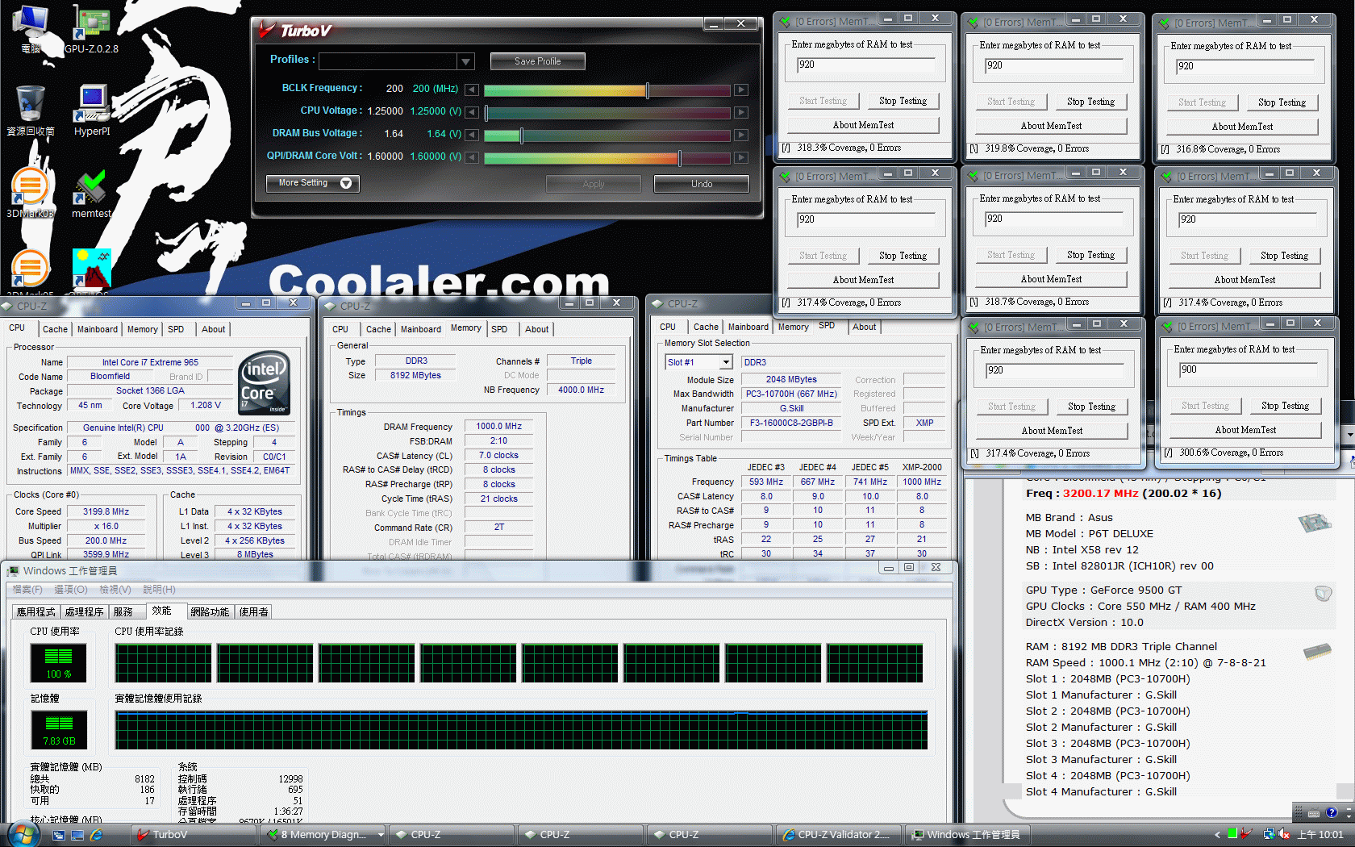Select Mainboard tab in CPU-Z showing Processor info
This screenshot has height=847, width=1355.
tap(98, 329)
